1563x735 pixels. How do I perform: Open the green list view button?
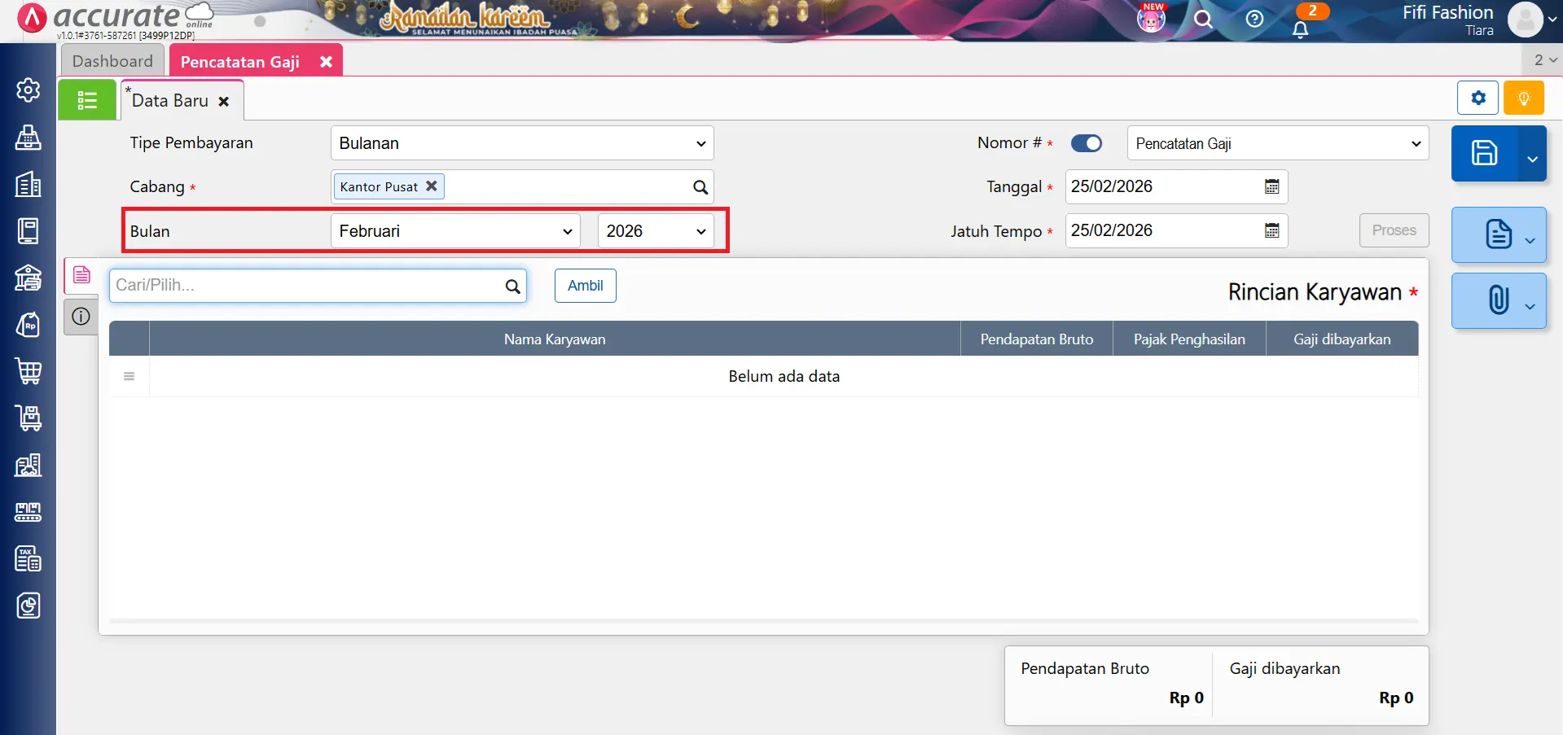tap(87, 100)
